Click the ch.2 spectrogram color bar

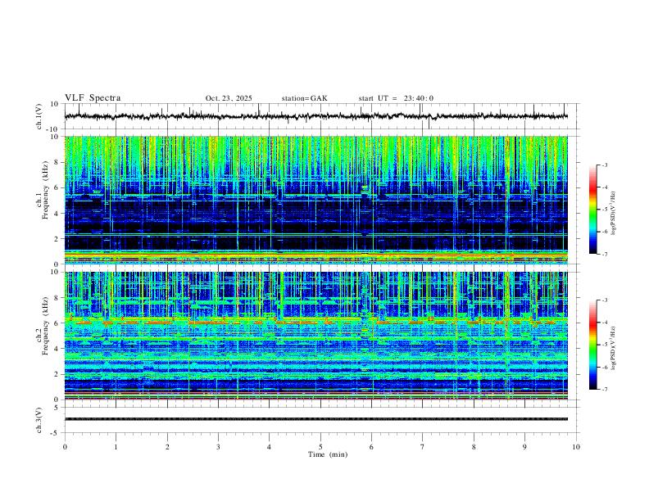point(593,345)
